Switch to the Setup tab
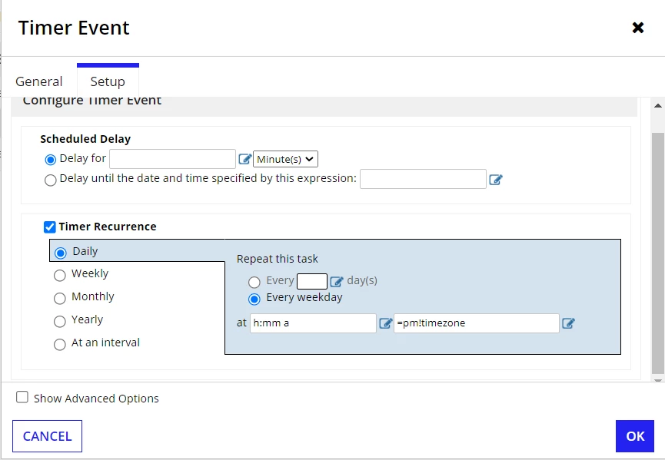 coord(108,81)
